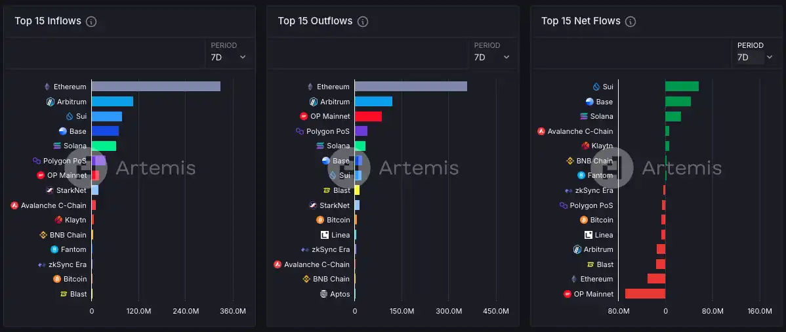This screenshot has height=332, width=786.
Task: Click Arbitrum logo in the Outflows chart
Action: [314, 102]
